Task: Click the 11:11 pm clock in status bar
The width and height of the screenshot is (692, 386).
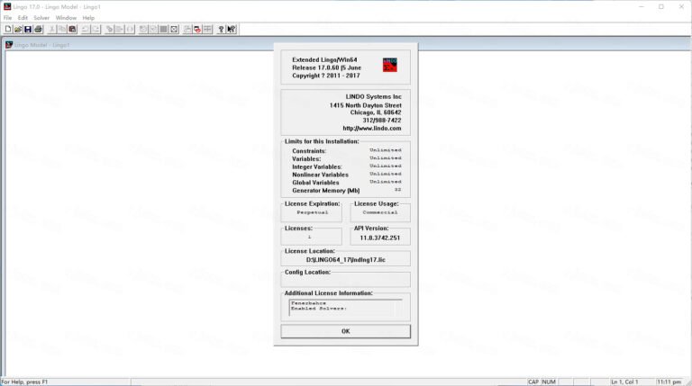Action: tap(669, 382)
